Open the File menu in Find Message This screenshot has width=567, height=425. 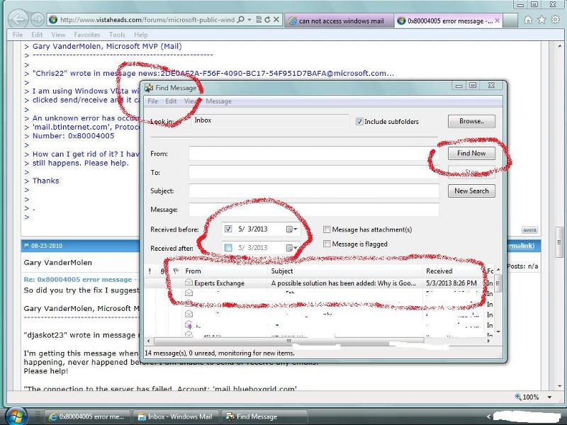click(x=152, y=101)
